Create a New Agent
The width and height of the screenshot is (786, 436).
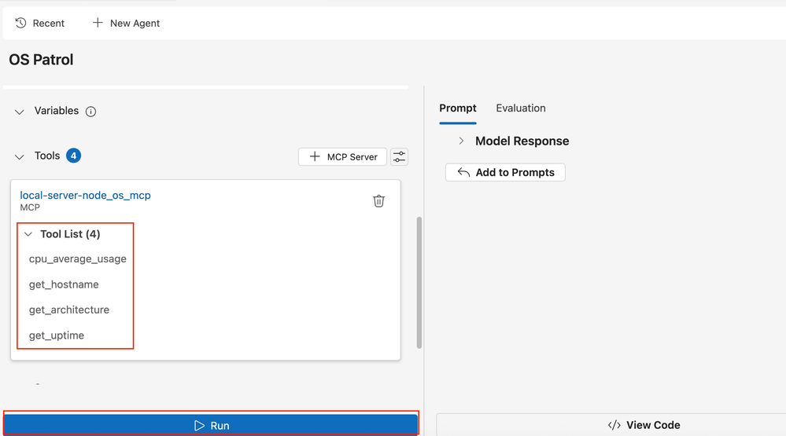click(x=126, y=23)
